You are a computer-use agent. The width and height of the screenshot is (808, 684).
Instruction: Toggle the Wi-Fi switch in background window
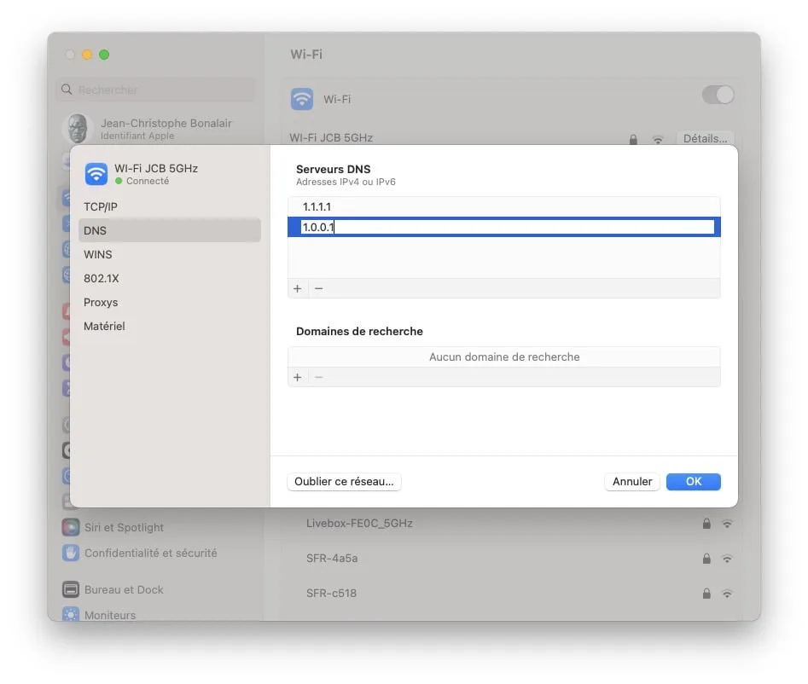click(718, 95)
